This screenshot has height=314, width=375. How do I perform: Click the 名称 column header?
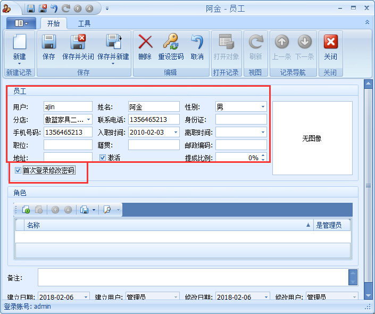160,225
